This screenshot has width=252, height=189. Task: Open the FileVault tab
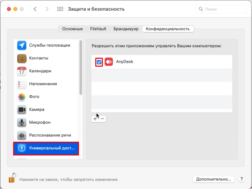click(98, 29)
